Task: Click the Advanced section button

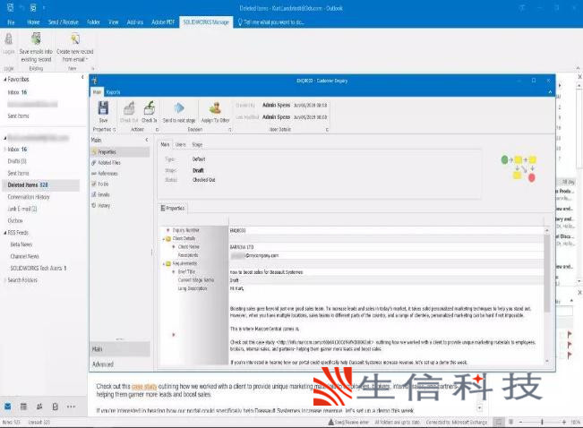Action: click(103, 364)
